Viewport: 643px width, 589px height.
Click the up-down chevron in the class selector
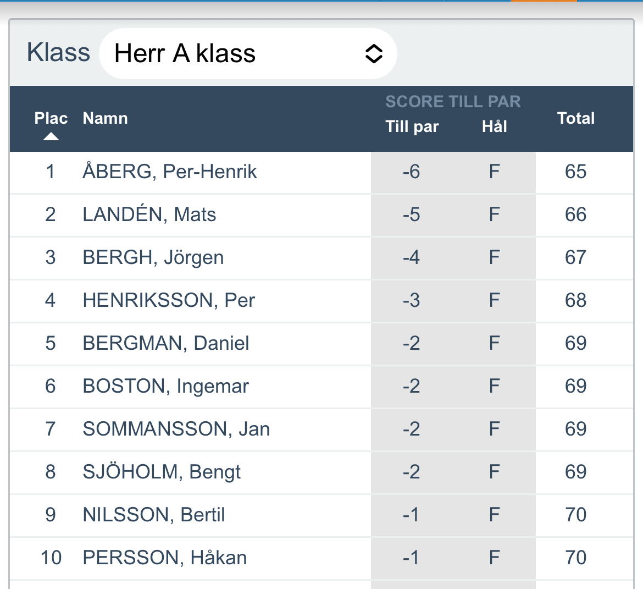tap(374, 54)
